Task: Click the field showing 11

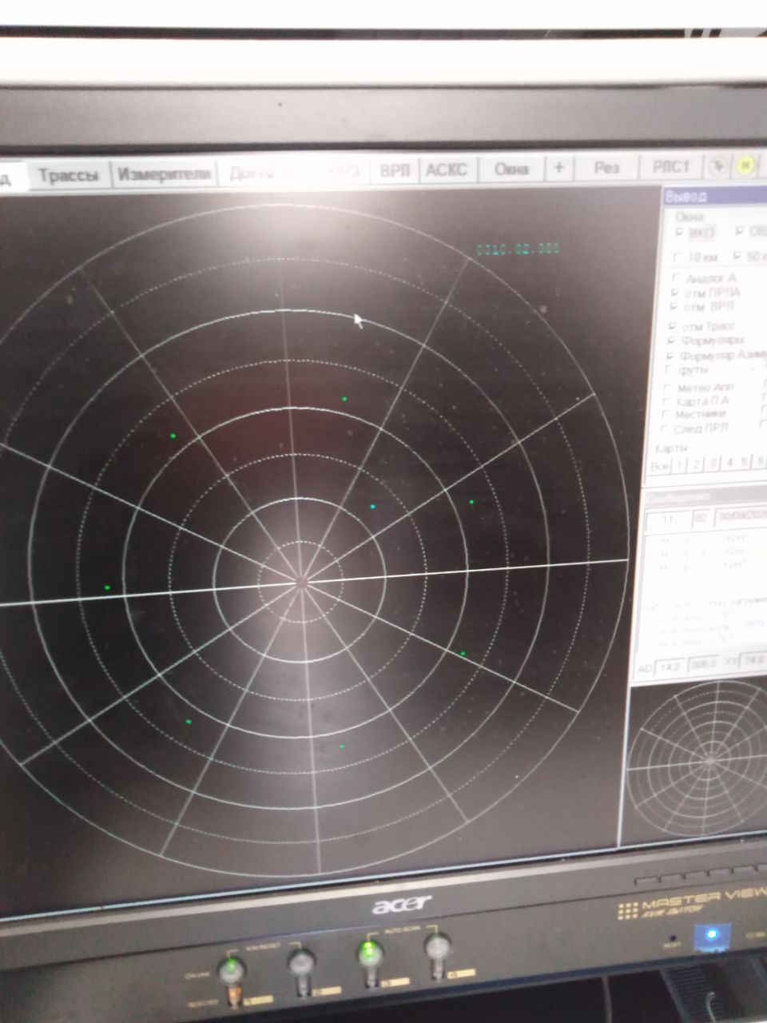Action: pyautogui.click(x=667, y=519)
